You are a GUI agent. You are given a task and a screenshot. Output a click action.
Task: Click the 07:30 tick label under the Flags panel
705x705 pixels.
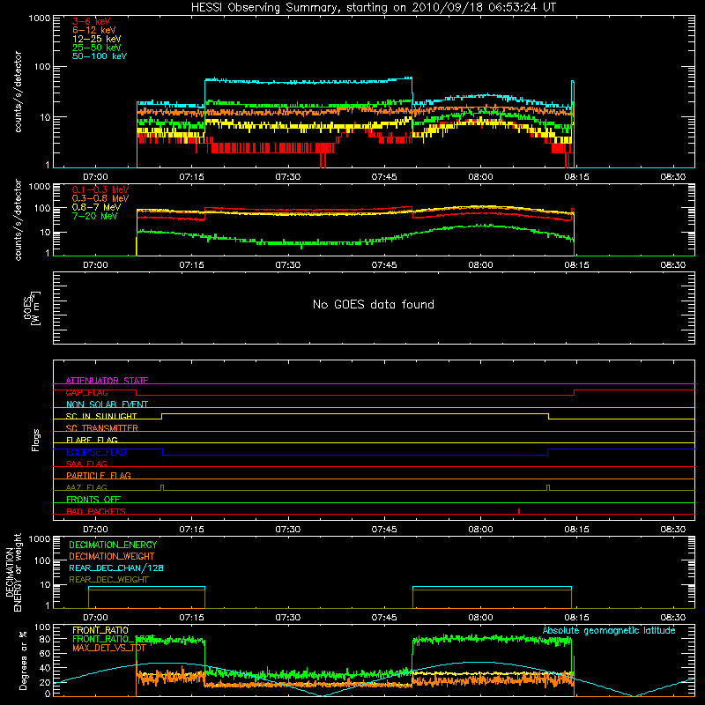click(x=288, y=530)
